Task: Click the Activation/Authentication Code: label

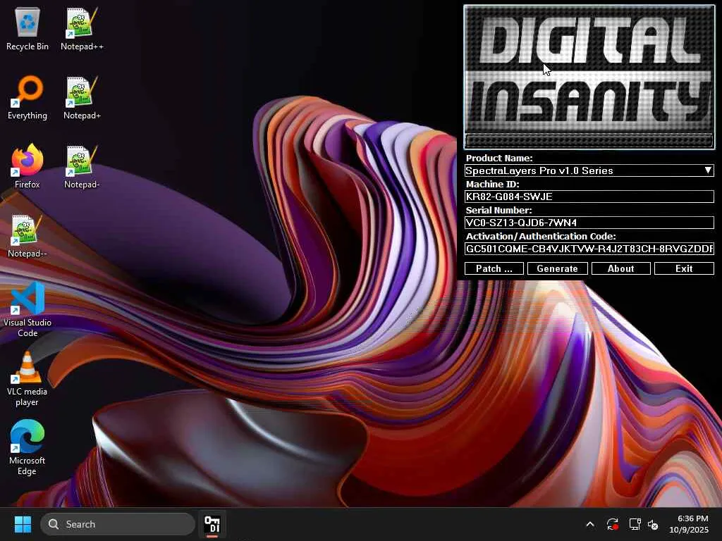Action: pyautogui.click(x=541, y=237)
